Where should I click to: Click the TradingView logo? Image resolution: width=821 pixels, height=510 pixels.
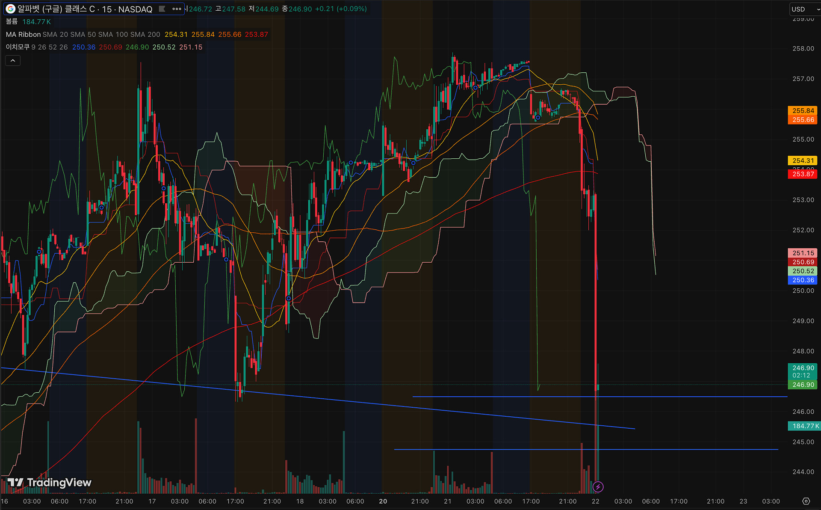50,483
